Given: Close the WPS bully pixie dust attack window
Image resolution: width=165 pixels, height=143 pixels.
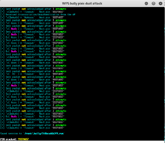Looking at the screenshot, I should [x=161, y=3].
